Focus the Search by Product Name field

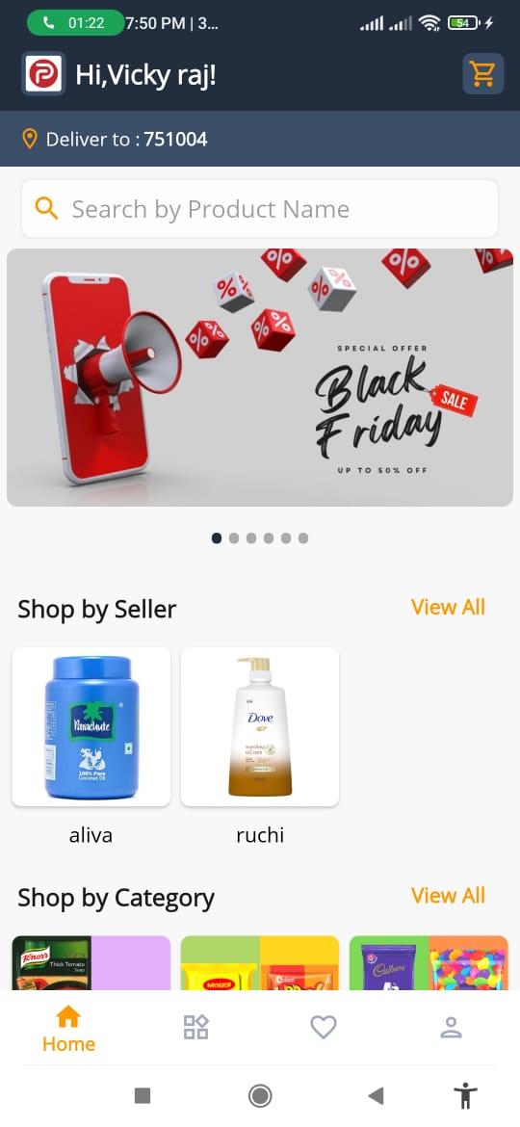pyautogui.click(x=260, y=208)
